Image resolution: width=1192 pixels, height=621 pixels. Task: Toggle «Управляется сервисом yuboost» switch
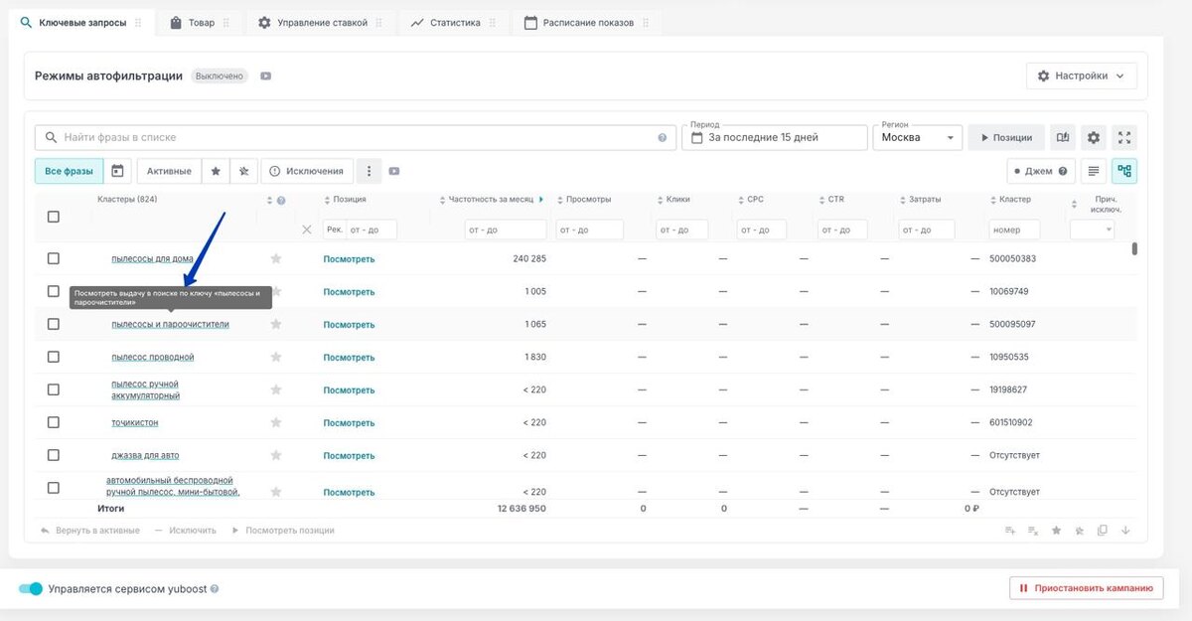[31, 589]
